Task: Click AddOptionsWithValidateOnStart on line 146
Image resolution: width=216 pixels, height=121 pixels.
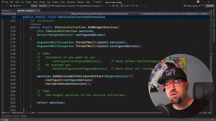Action: (78, 76)
